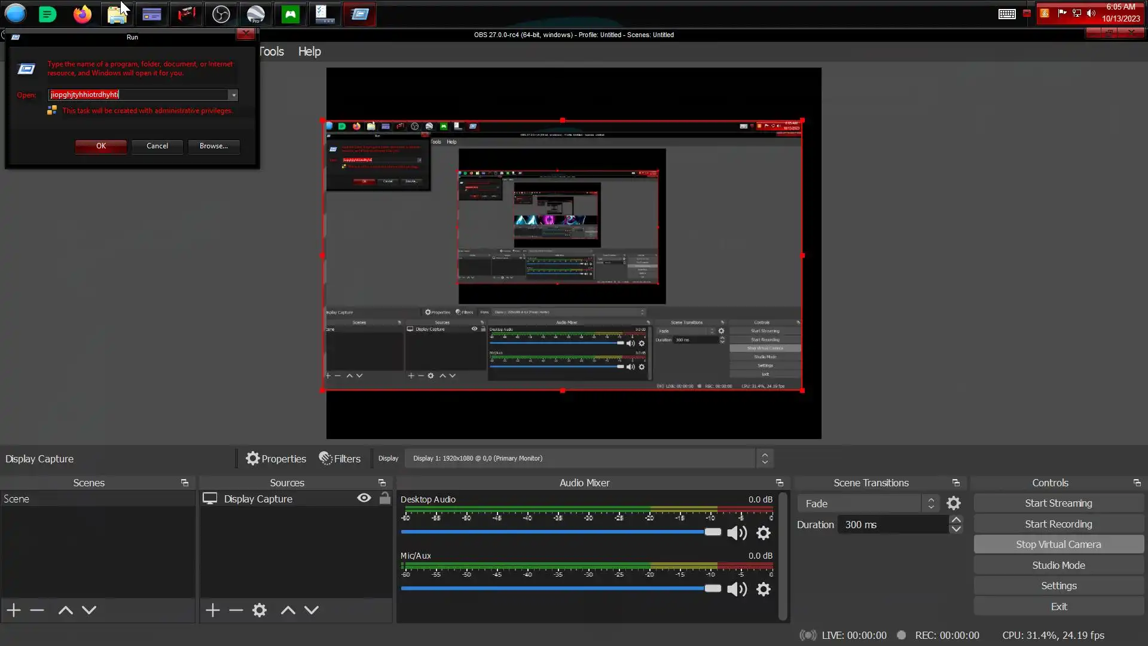The width and height of the screenshot is (1148, 646).
Task: Open the Filters toolbar item
Action: click(x=340, y=459)
